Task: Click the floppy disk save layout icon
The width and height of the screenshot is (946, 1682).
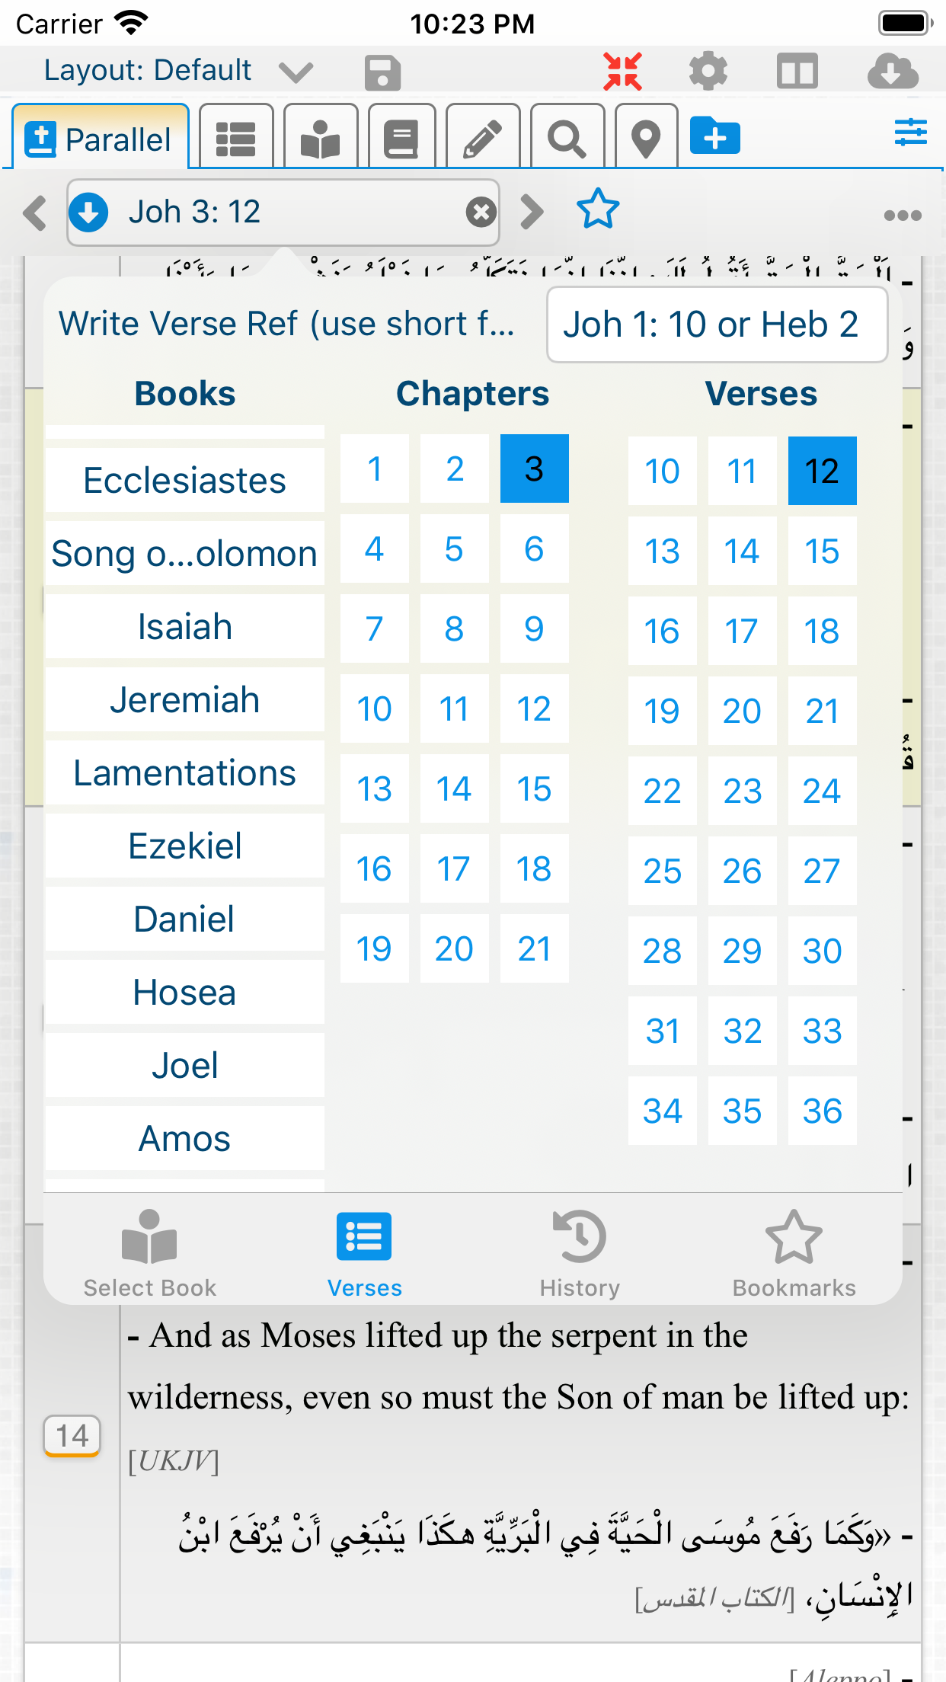Action: pyautogui.click(x=382, y=73)
